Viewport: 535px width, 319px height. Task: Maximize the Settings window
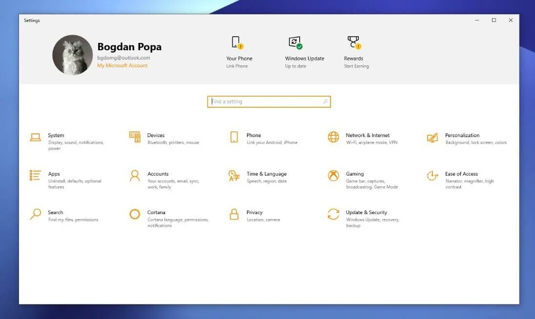(x=494, y=20)
